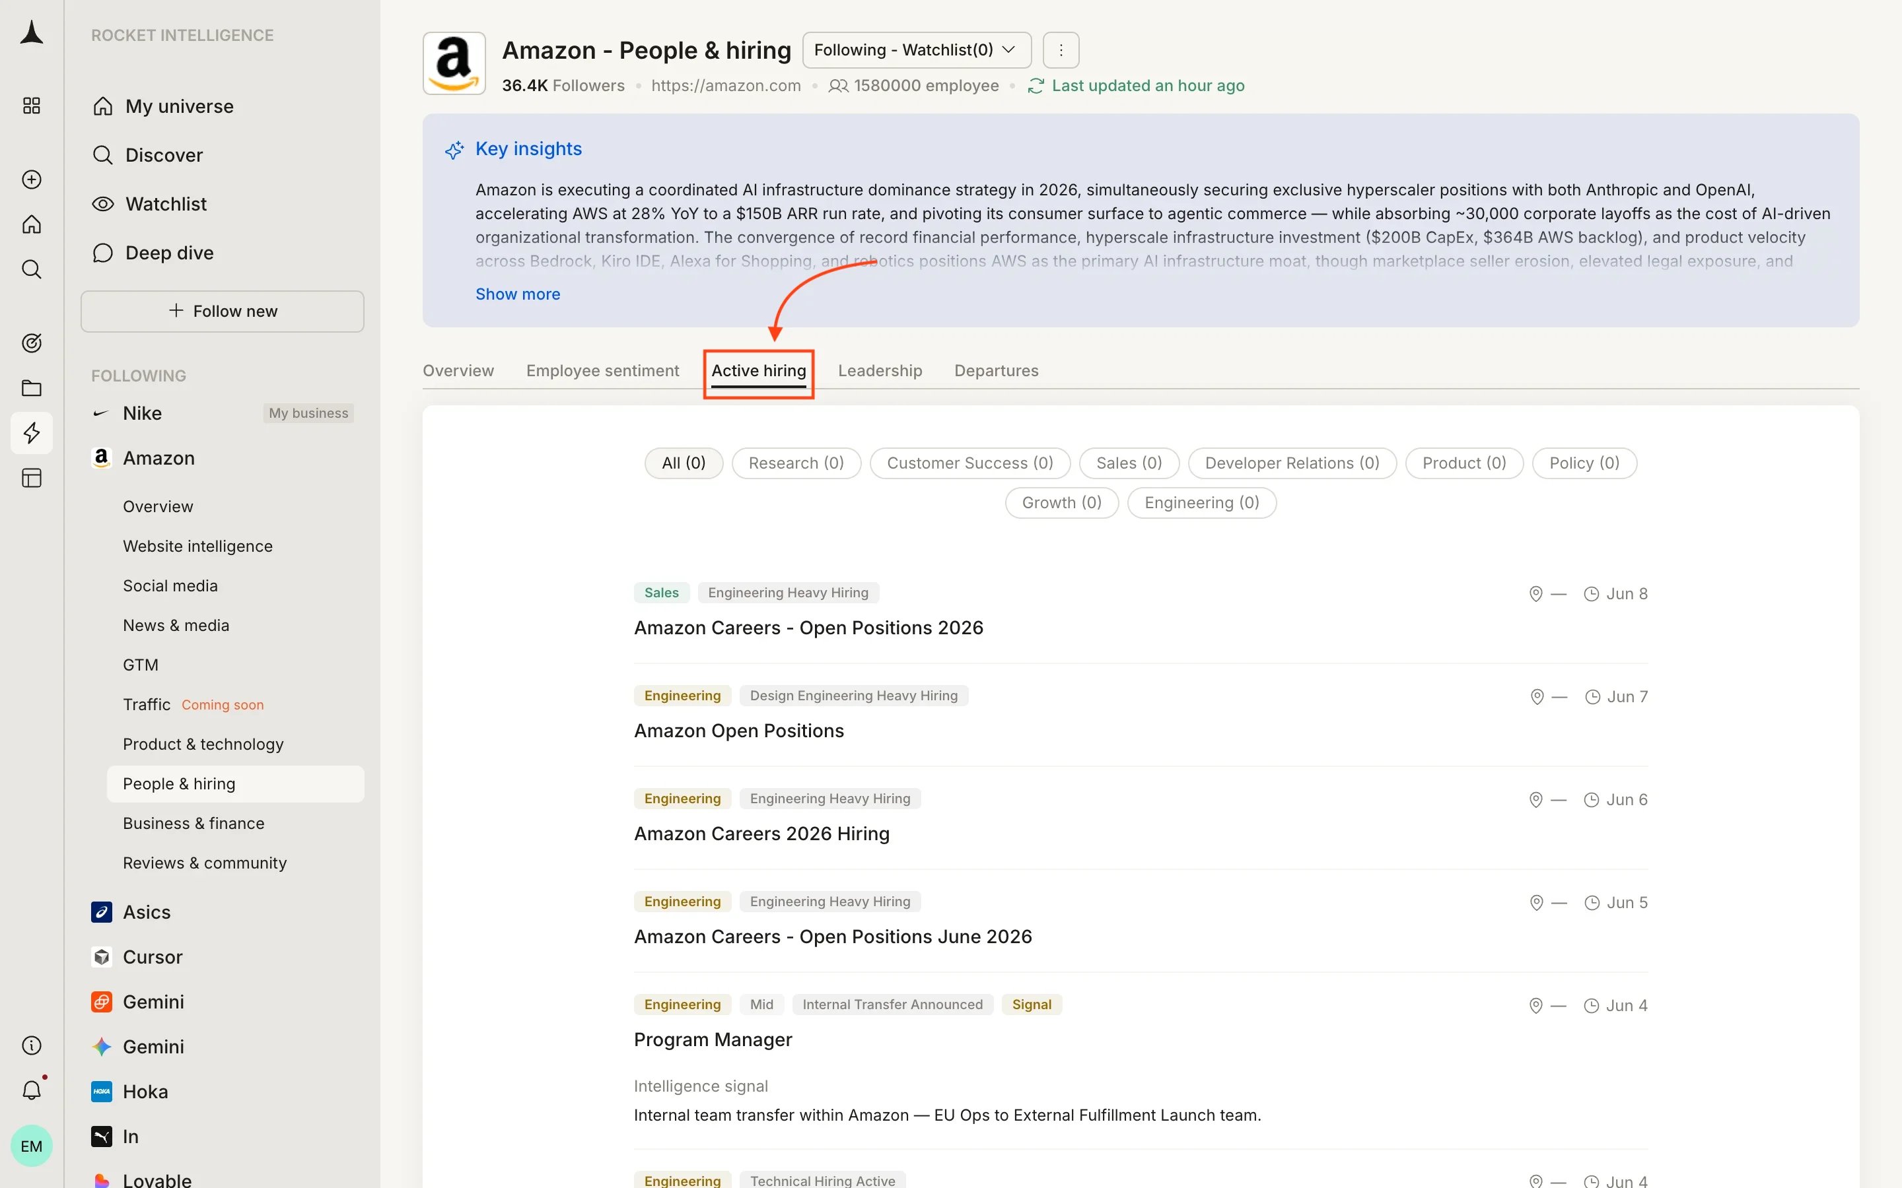Open the three-dot more options button

[x=1061, y=50]
